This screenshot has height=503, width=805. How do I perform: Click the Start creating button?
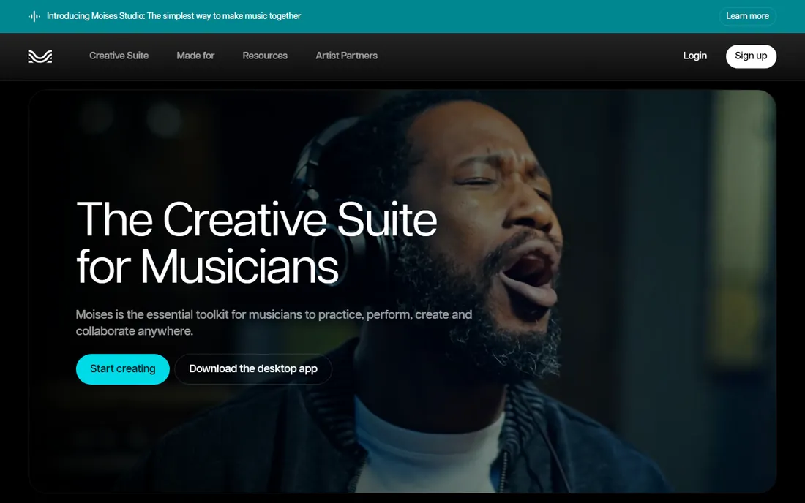[x=123, y=369]
